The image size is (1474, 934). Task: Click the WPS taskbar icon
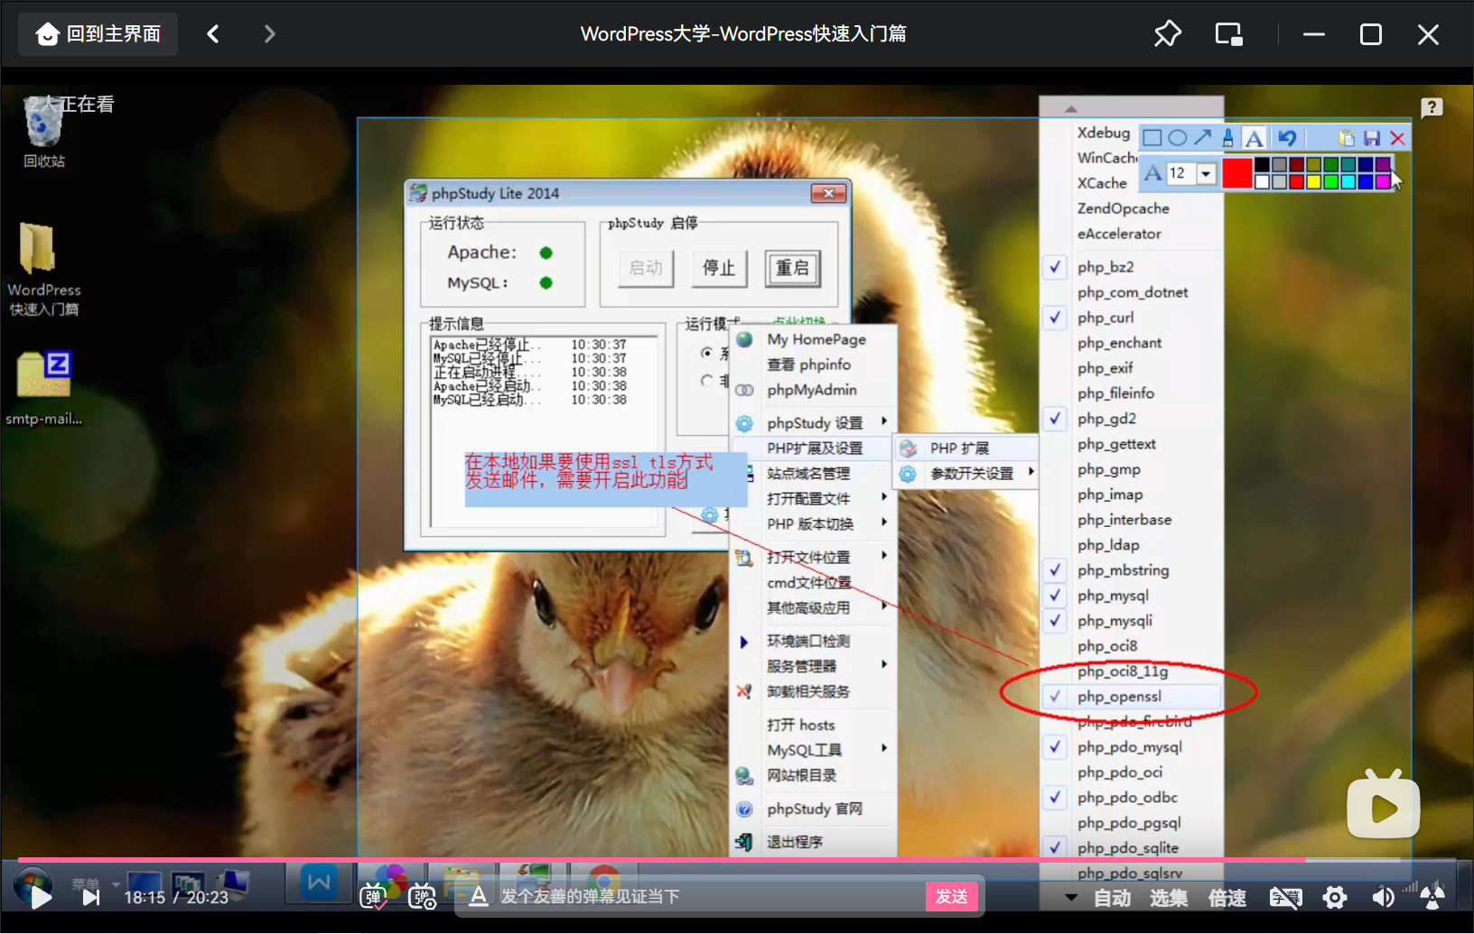pyautogui.click(x=319, y=882)
